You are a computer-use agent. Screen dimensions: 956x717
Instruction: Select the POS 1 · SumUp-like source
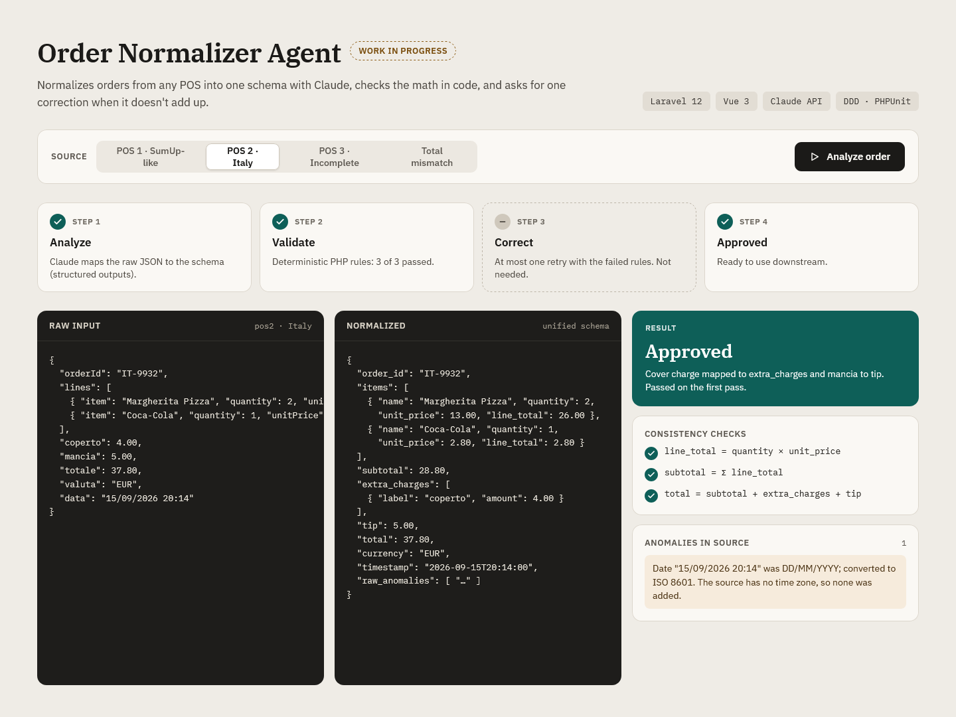(x=151, y=157)
